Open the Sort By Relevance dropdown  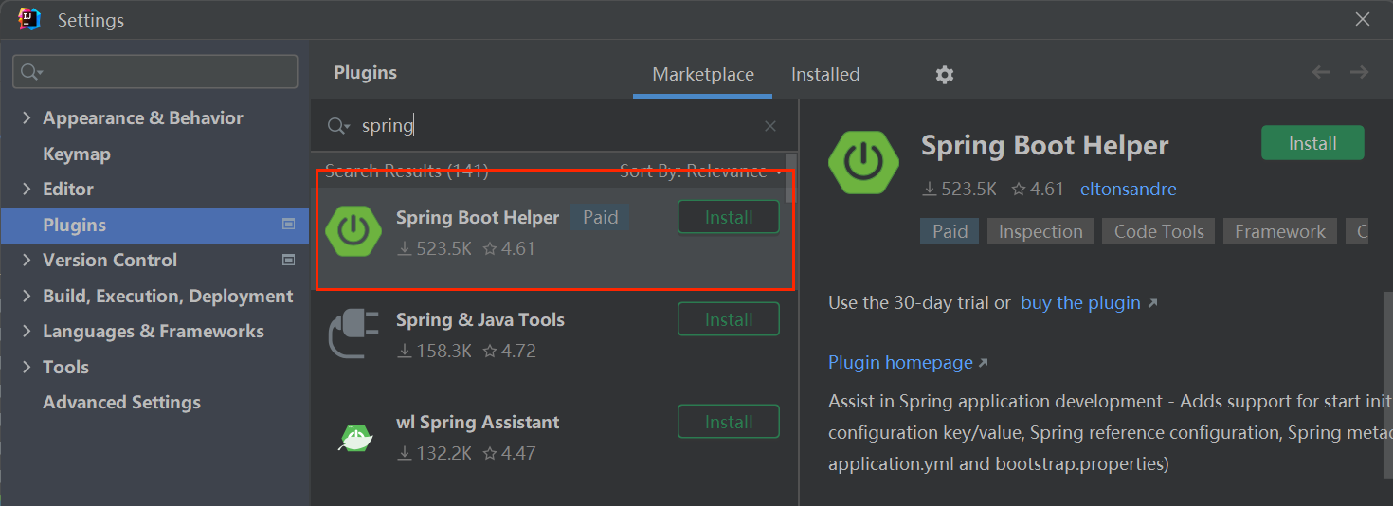[x=701, y=172]
